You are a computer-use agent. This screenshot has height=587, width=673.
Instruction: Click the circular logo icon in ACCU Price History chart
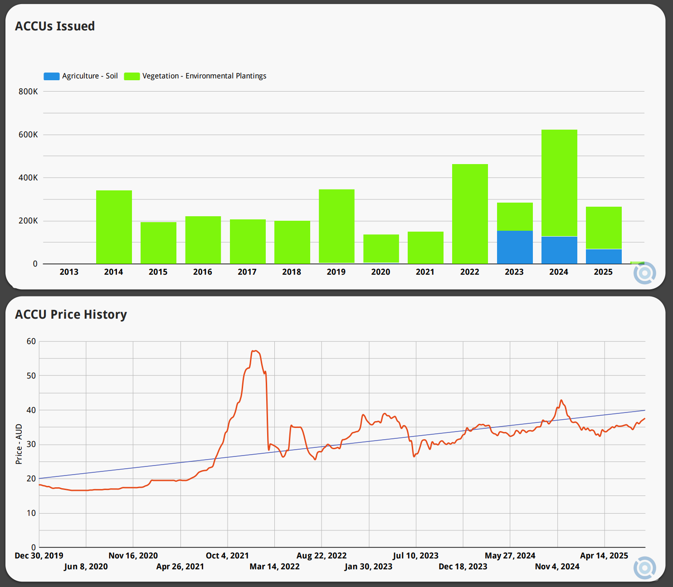(644, 568)
